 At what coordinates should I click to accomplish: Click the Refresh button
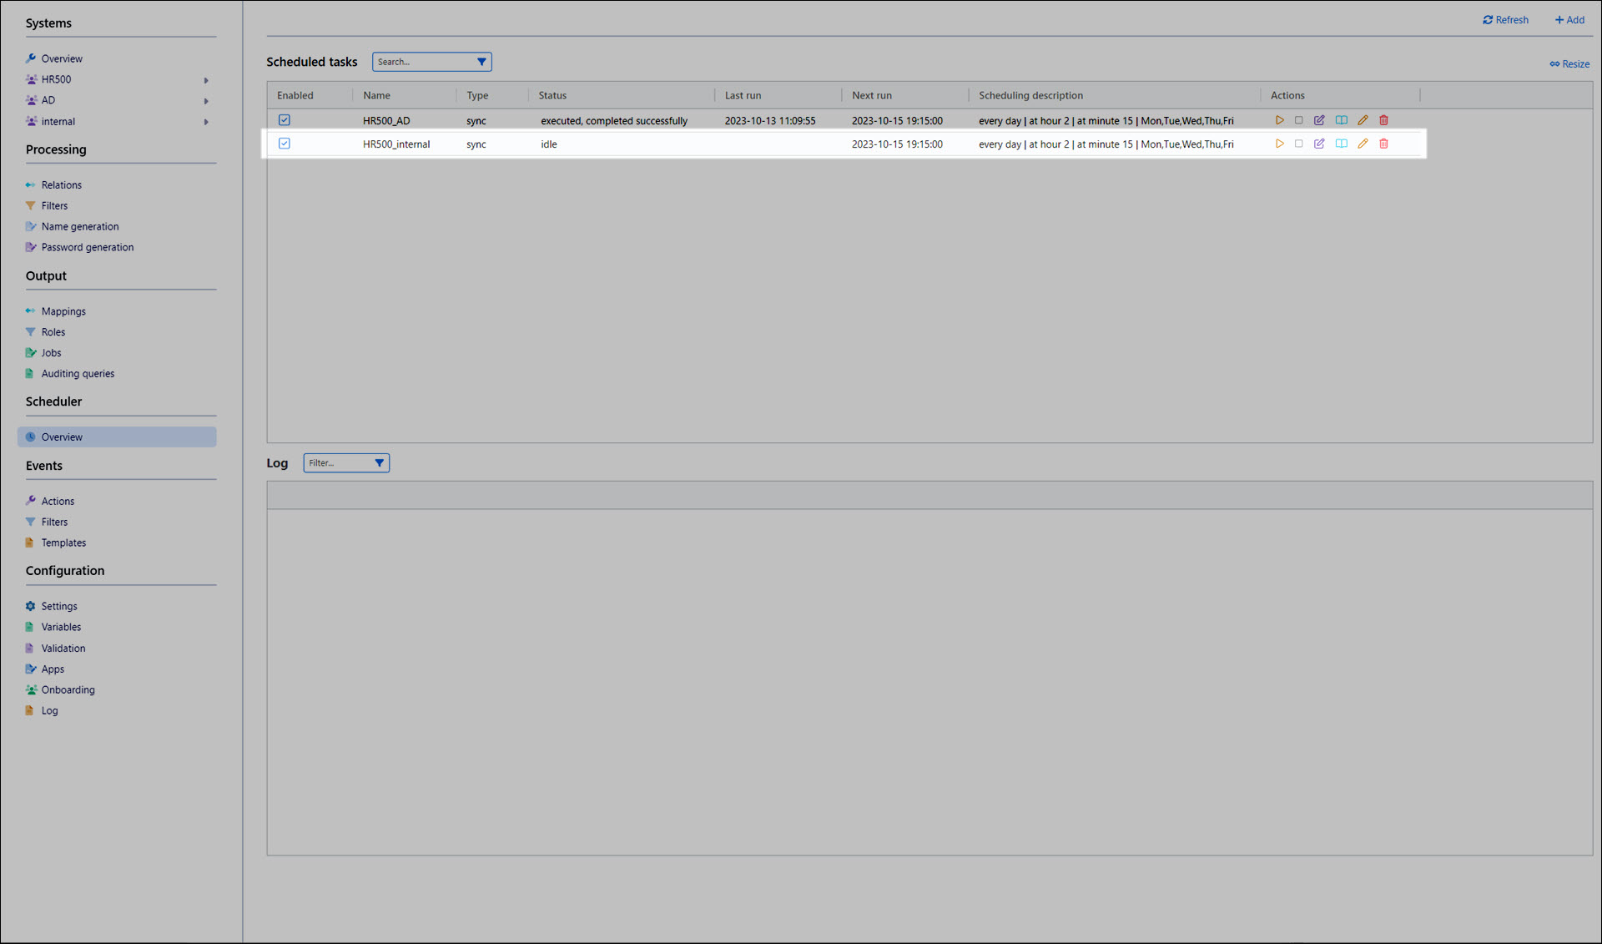[1505, 20]
